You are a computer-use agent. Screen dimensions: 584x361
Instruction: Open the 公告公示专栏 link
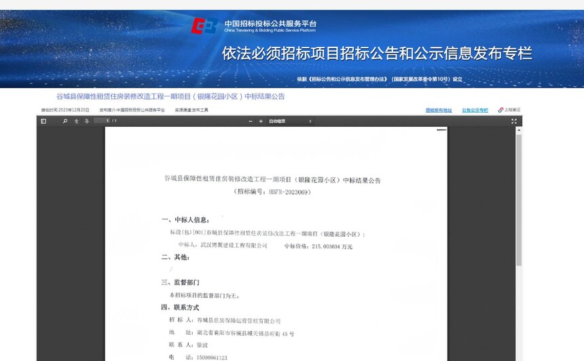pos(475,109)
